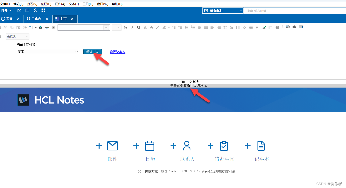Click the save-to-tray download icon
The width and height of the screenshot is (346, 188).
coord(41,28)
